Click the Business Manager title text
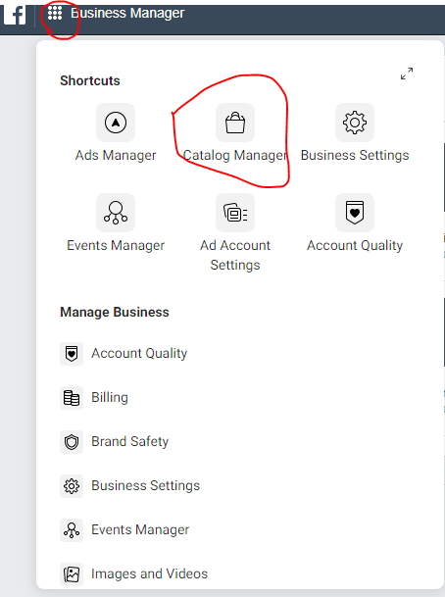Screen dimensions: 445x597 pos(127,14)
